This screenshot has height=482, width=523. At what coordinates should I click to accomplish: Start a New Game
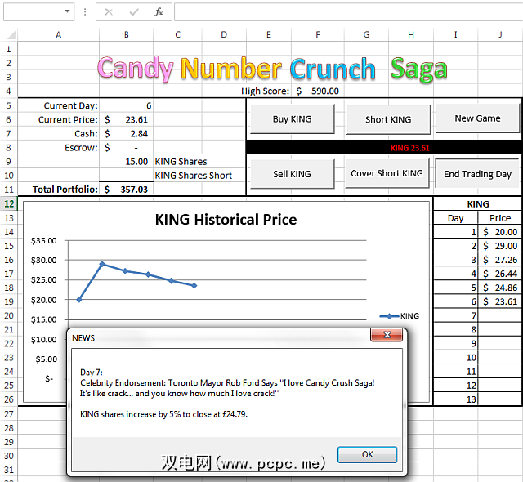pyautogui.click(x=477, y=118)
